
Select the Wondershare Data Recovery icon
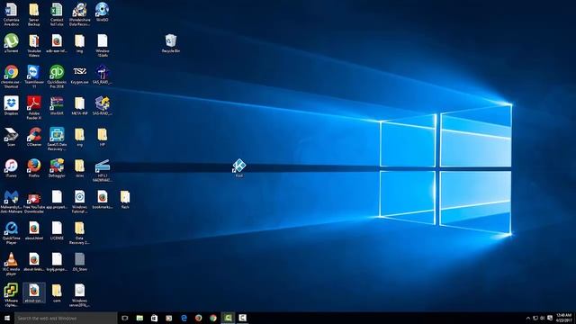point(80,14)
